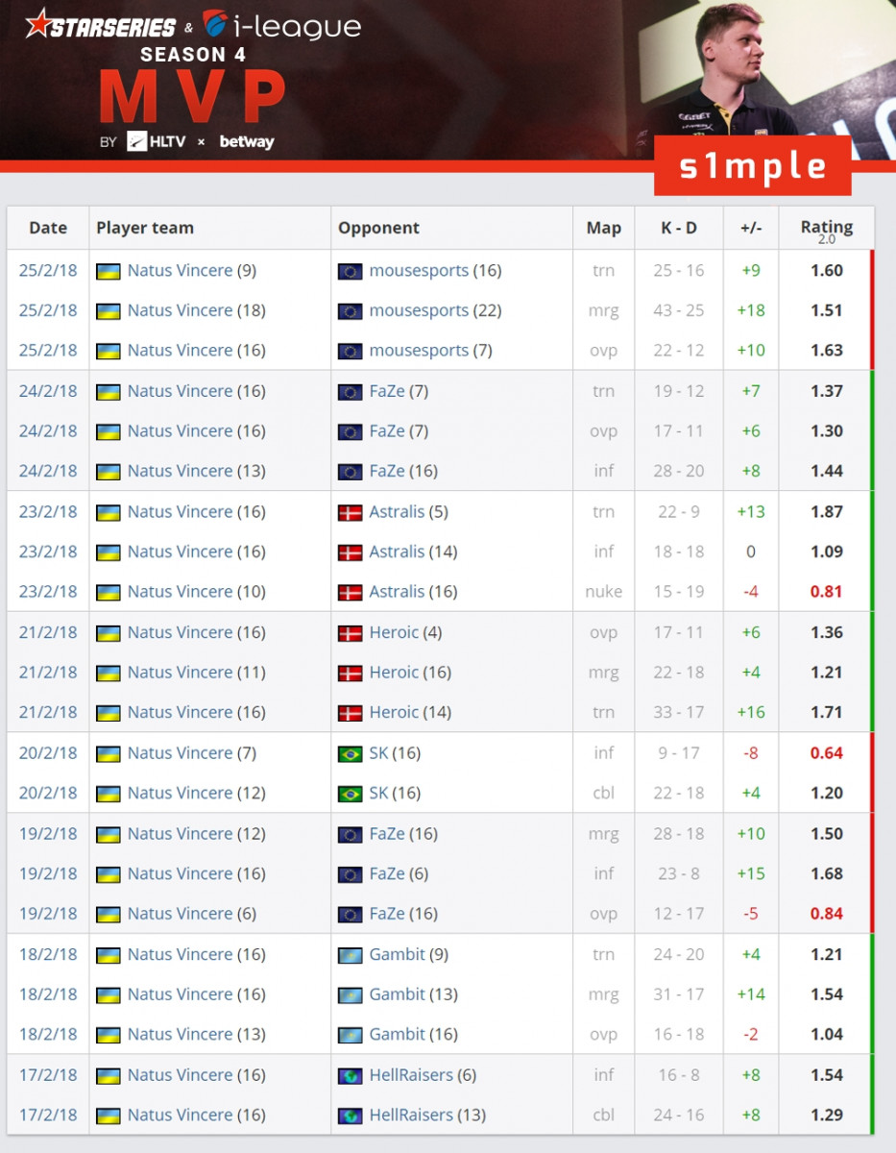Click Brazil flag next to SK on inf row
The width and height of the screenshot is (896, 1153).
[x=350, y=753]
